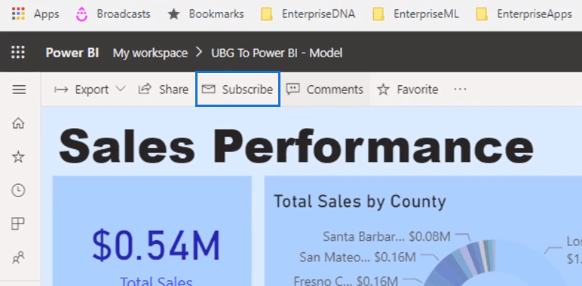
Task: Open the EnterpriseDNA bookmarks folder
Action: 308,14
